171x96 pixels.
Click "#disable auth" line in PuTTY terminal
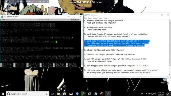[7, 60]
